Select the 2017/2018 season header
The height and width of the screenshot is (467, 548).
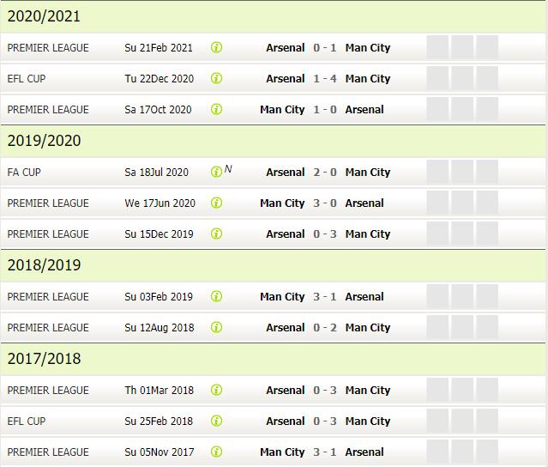273,359
